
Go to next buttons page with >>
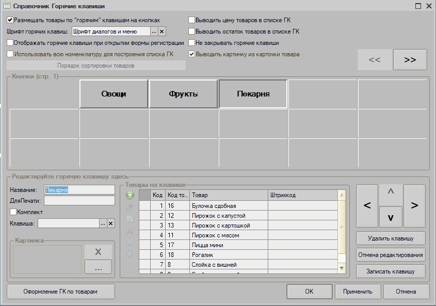(410, 59)
